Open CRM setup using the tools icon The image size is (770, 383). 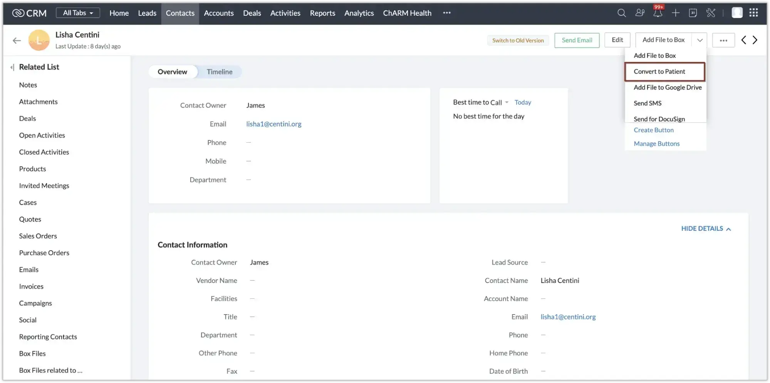(711, 13)
